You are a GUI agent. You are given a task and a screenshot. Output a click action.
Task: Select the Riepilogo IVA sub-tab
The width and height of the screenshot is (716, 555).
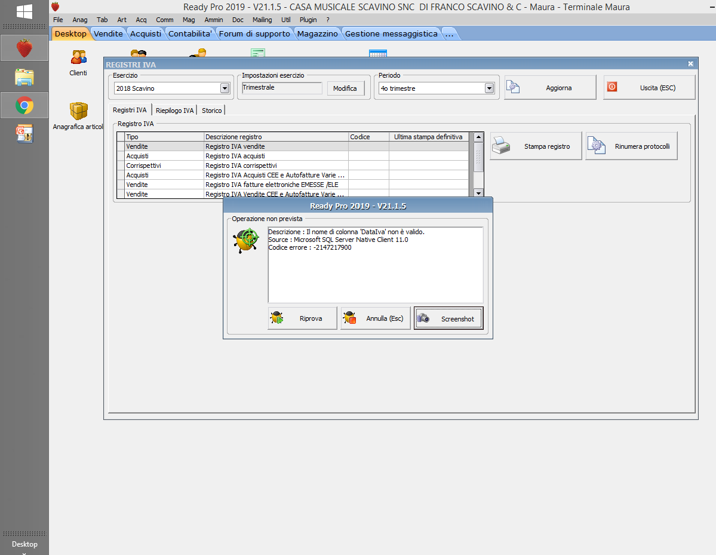(x=174, y=111)
